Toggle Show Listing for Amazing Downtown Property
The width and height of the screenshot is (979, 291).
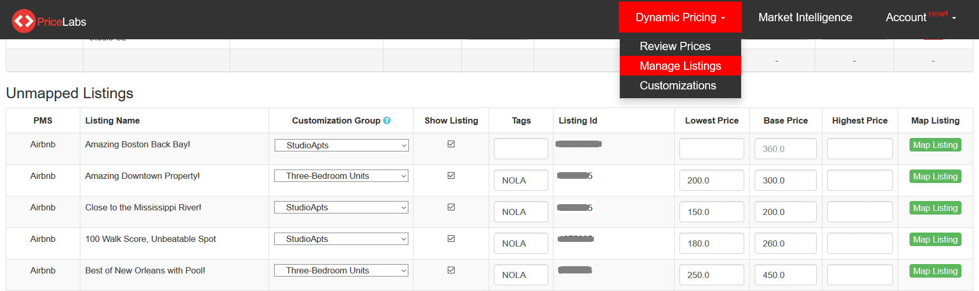451,176
